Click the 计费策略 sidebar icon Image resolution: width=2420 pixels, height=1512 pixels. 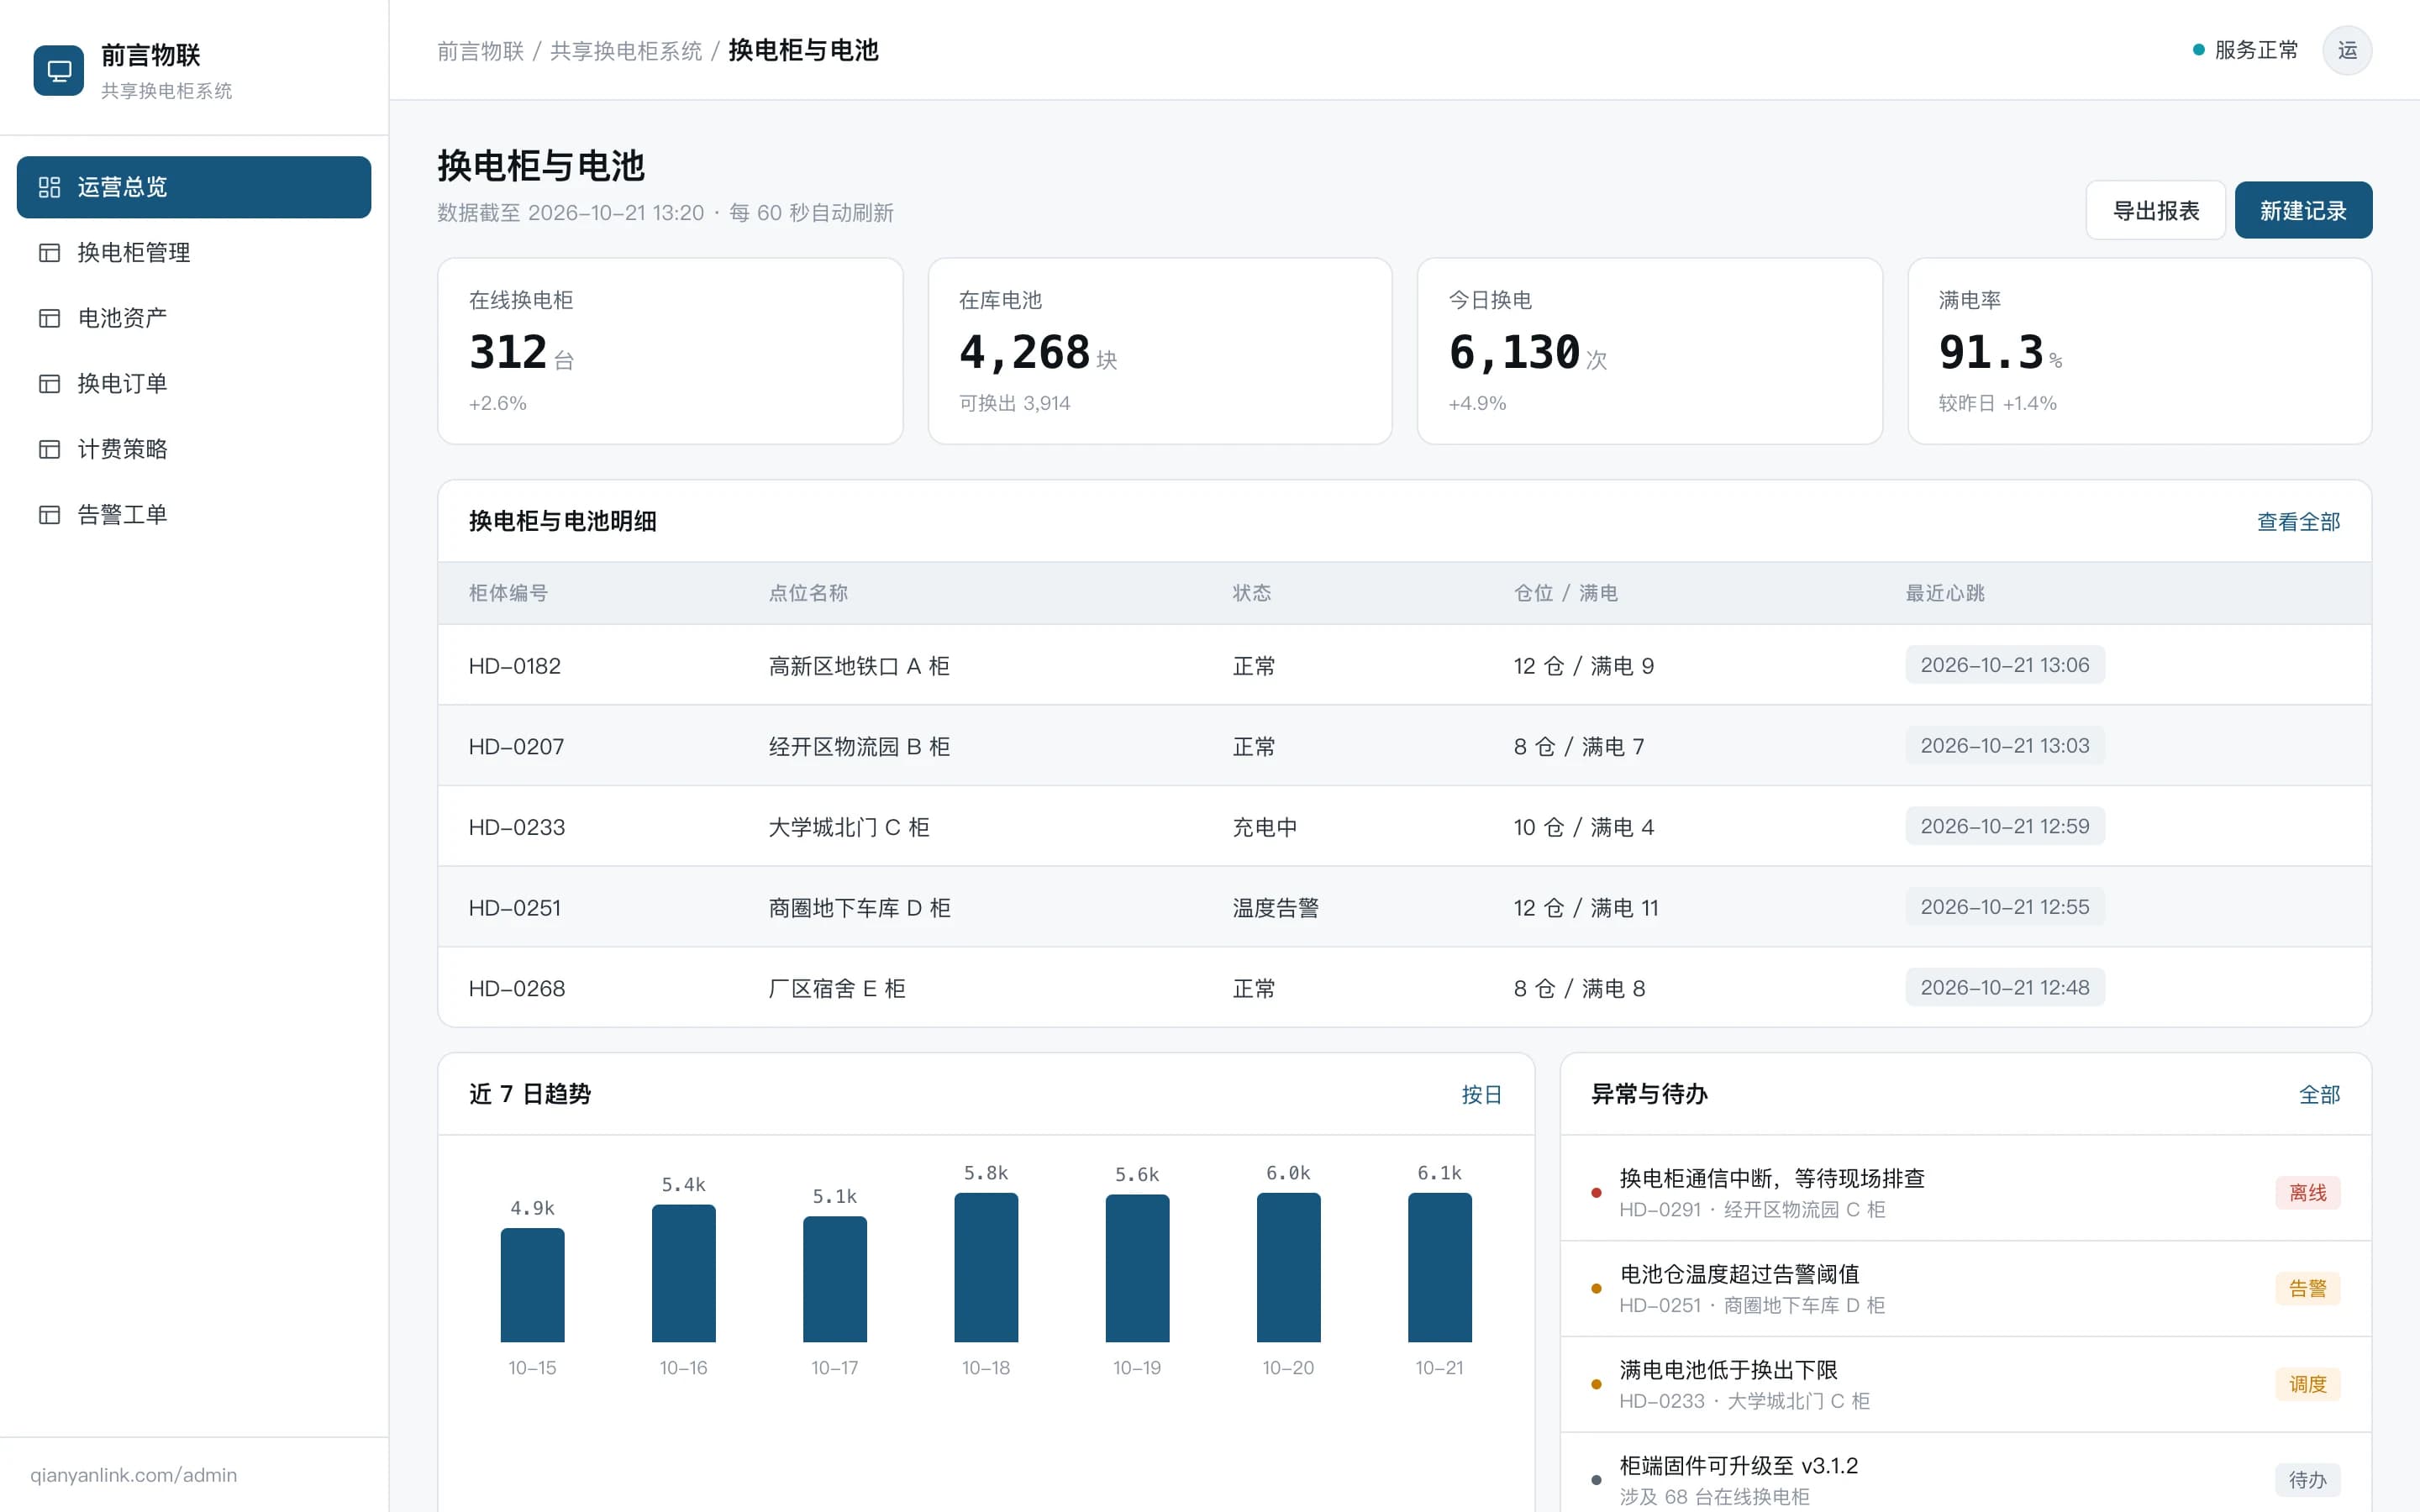tap(49, 449)
